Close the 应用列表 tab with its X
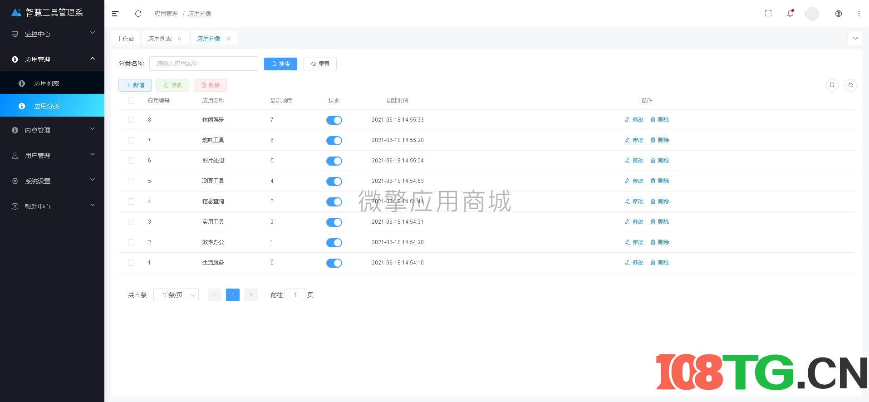Viewport: 869px width, 402px height. click(x=180, y=39)
